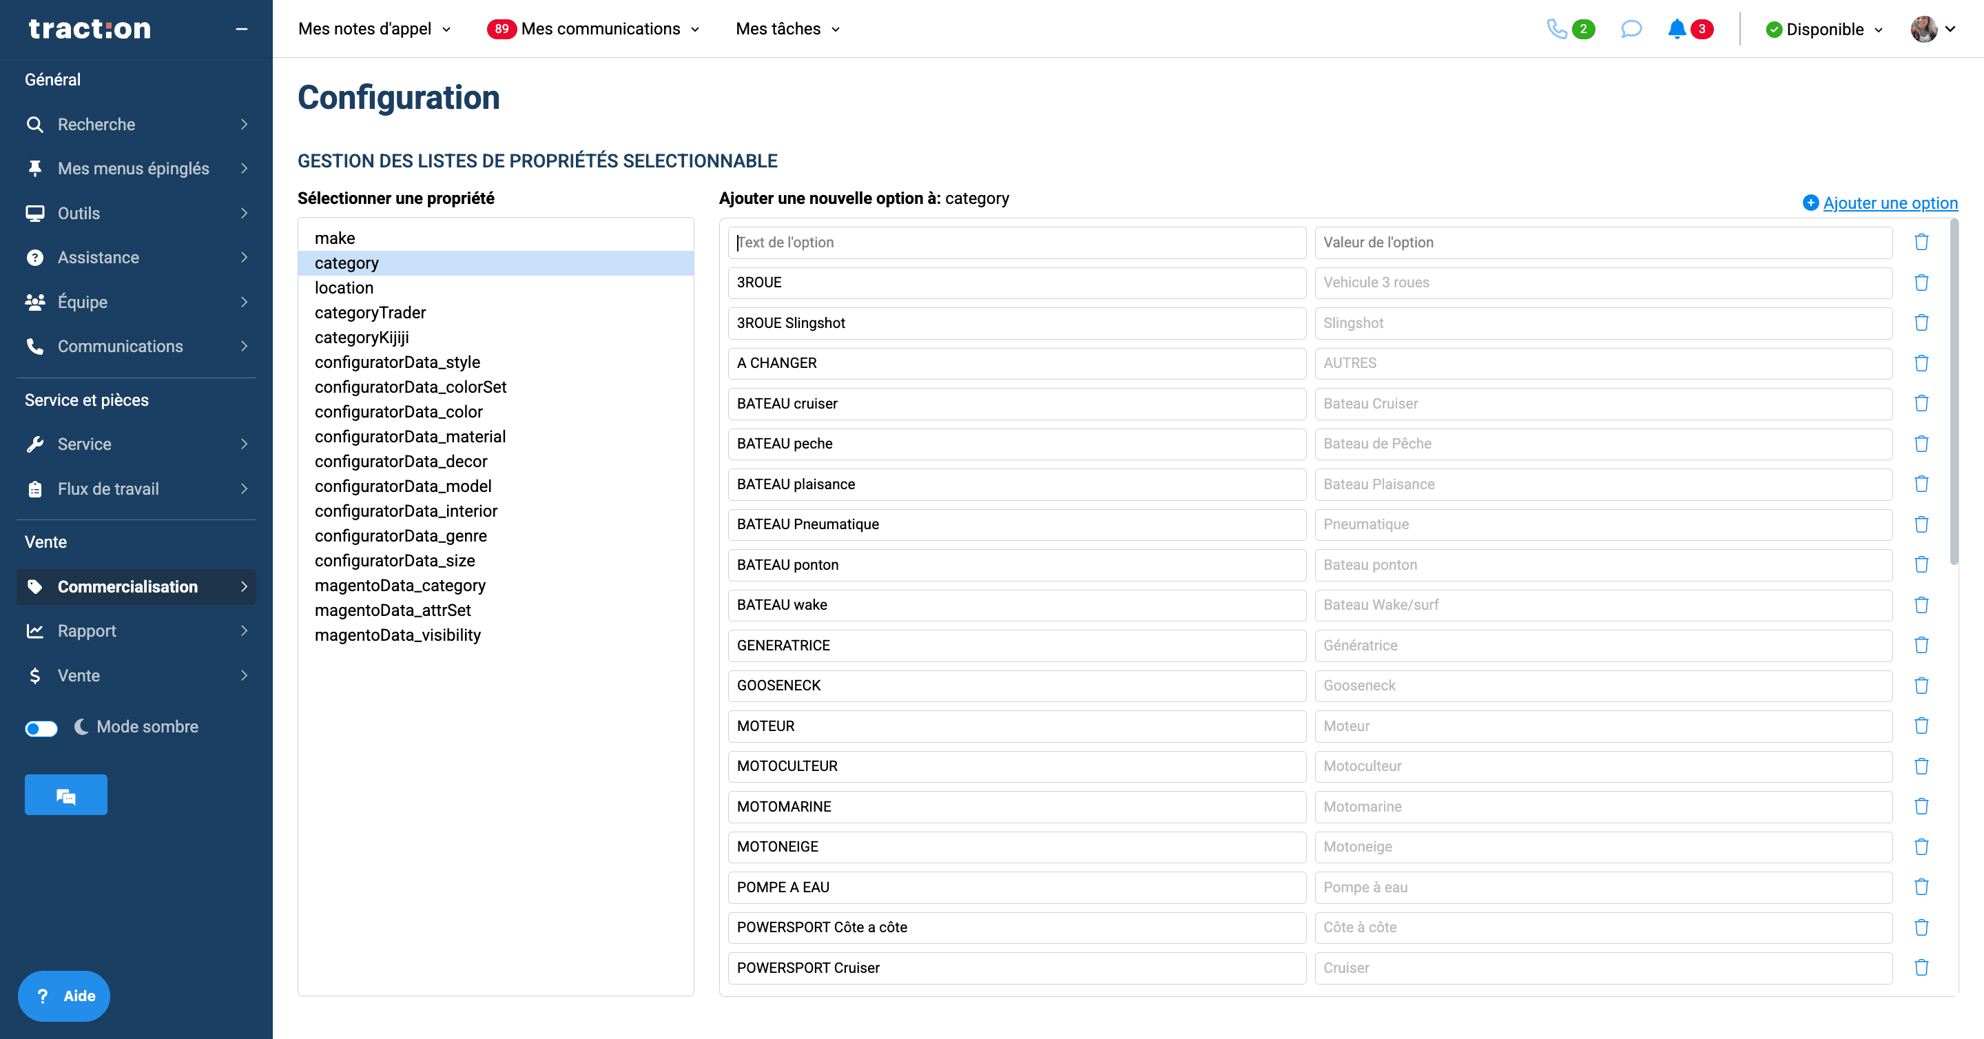Select the categoryKijiji property

[496, 338]
